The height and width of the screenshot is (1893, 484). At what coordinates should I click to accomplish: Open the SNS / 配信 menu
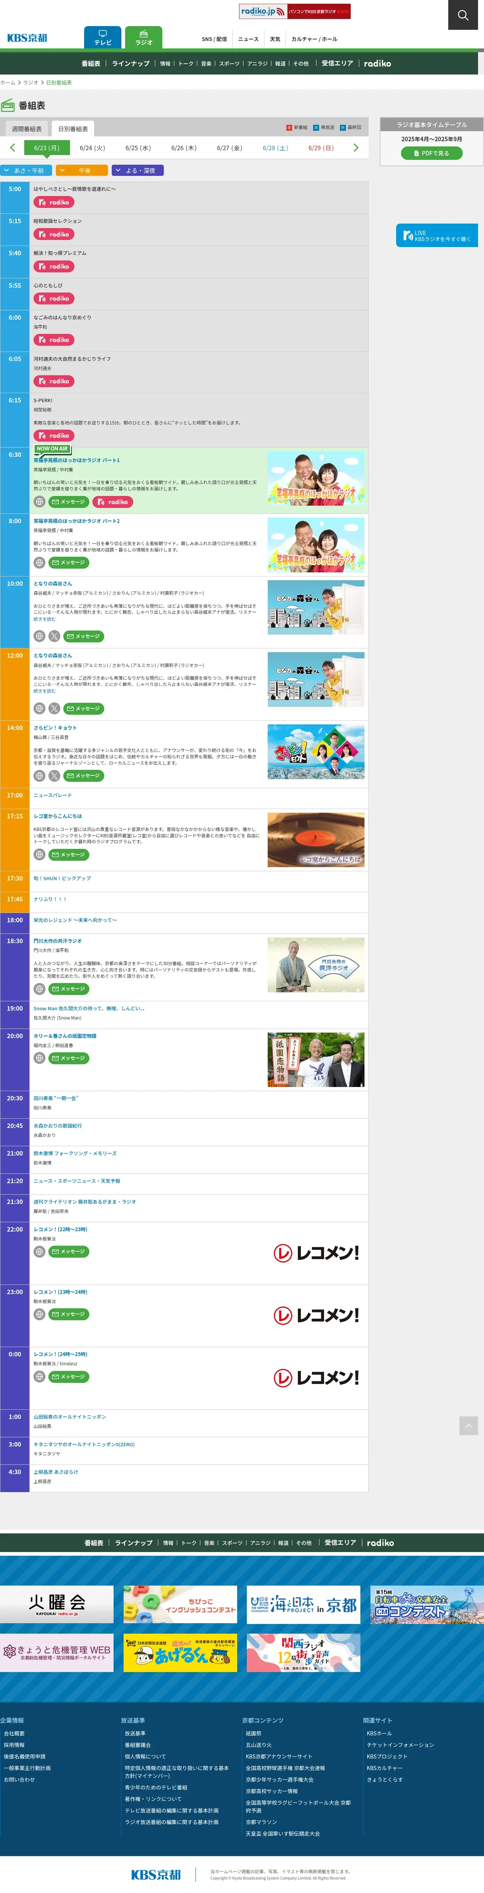tap(214, 39)
